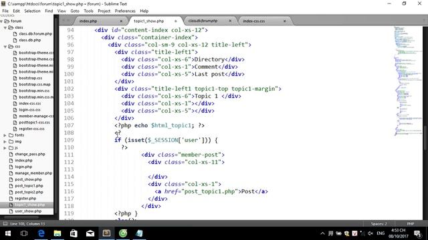Screen dimensions: 428x240
Task: Close the topic1_show.php tab
Action: pos(175,21)
